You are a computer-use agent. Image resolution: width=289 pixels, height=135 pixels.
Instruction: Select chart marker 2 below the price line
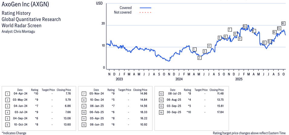pyautogui.click(x=199, y=58)
